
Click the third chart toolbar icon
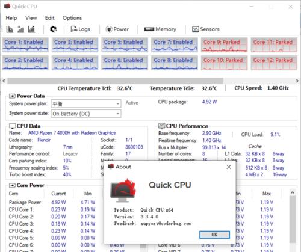click(31, 29)
